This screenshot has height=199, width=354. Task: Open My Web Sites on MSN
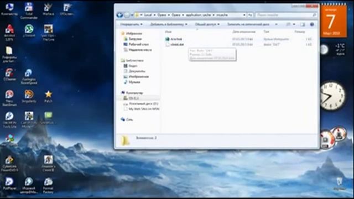(x=142, y=109)
